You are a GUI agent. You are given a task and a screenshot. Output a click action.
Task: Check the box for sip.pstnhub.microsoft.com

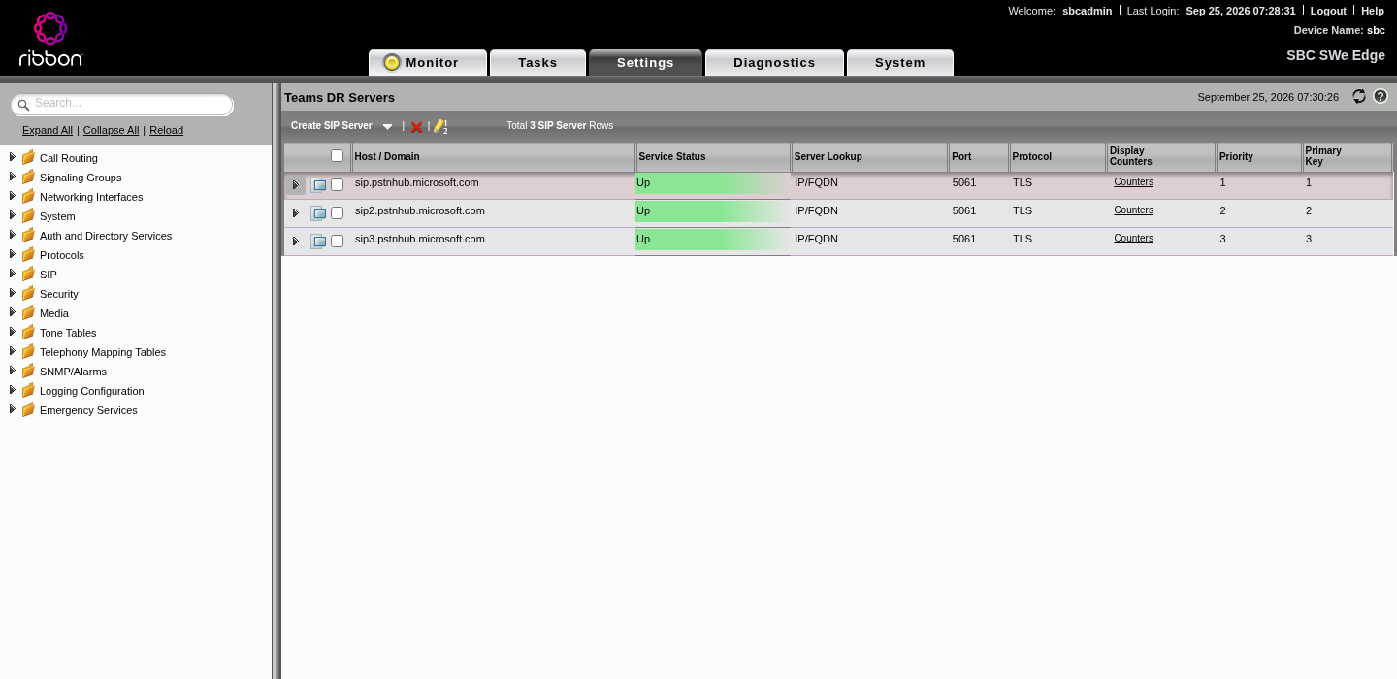click(x=338, y=184)
